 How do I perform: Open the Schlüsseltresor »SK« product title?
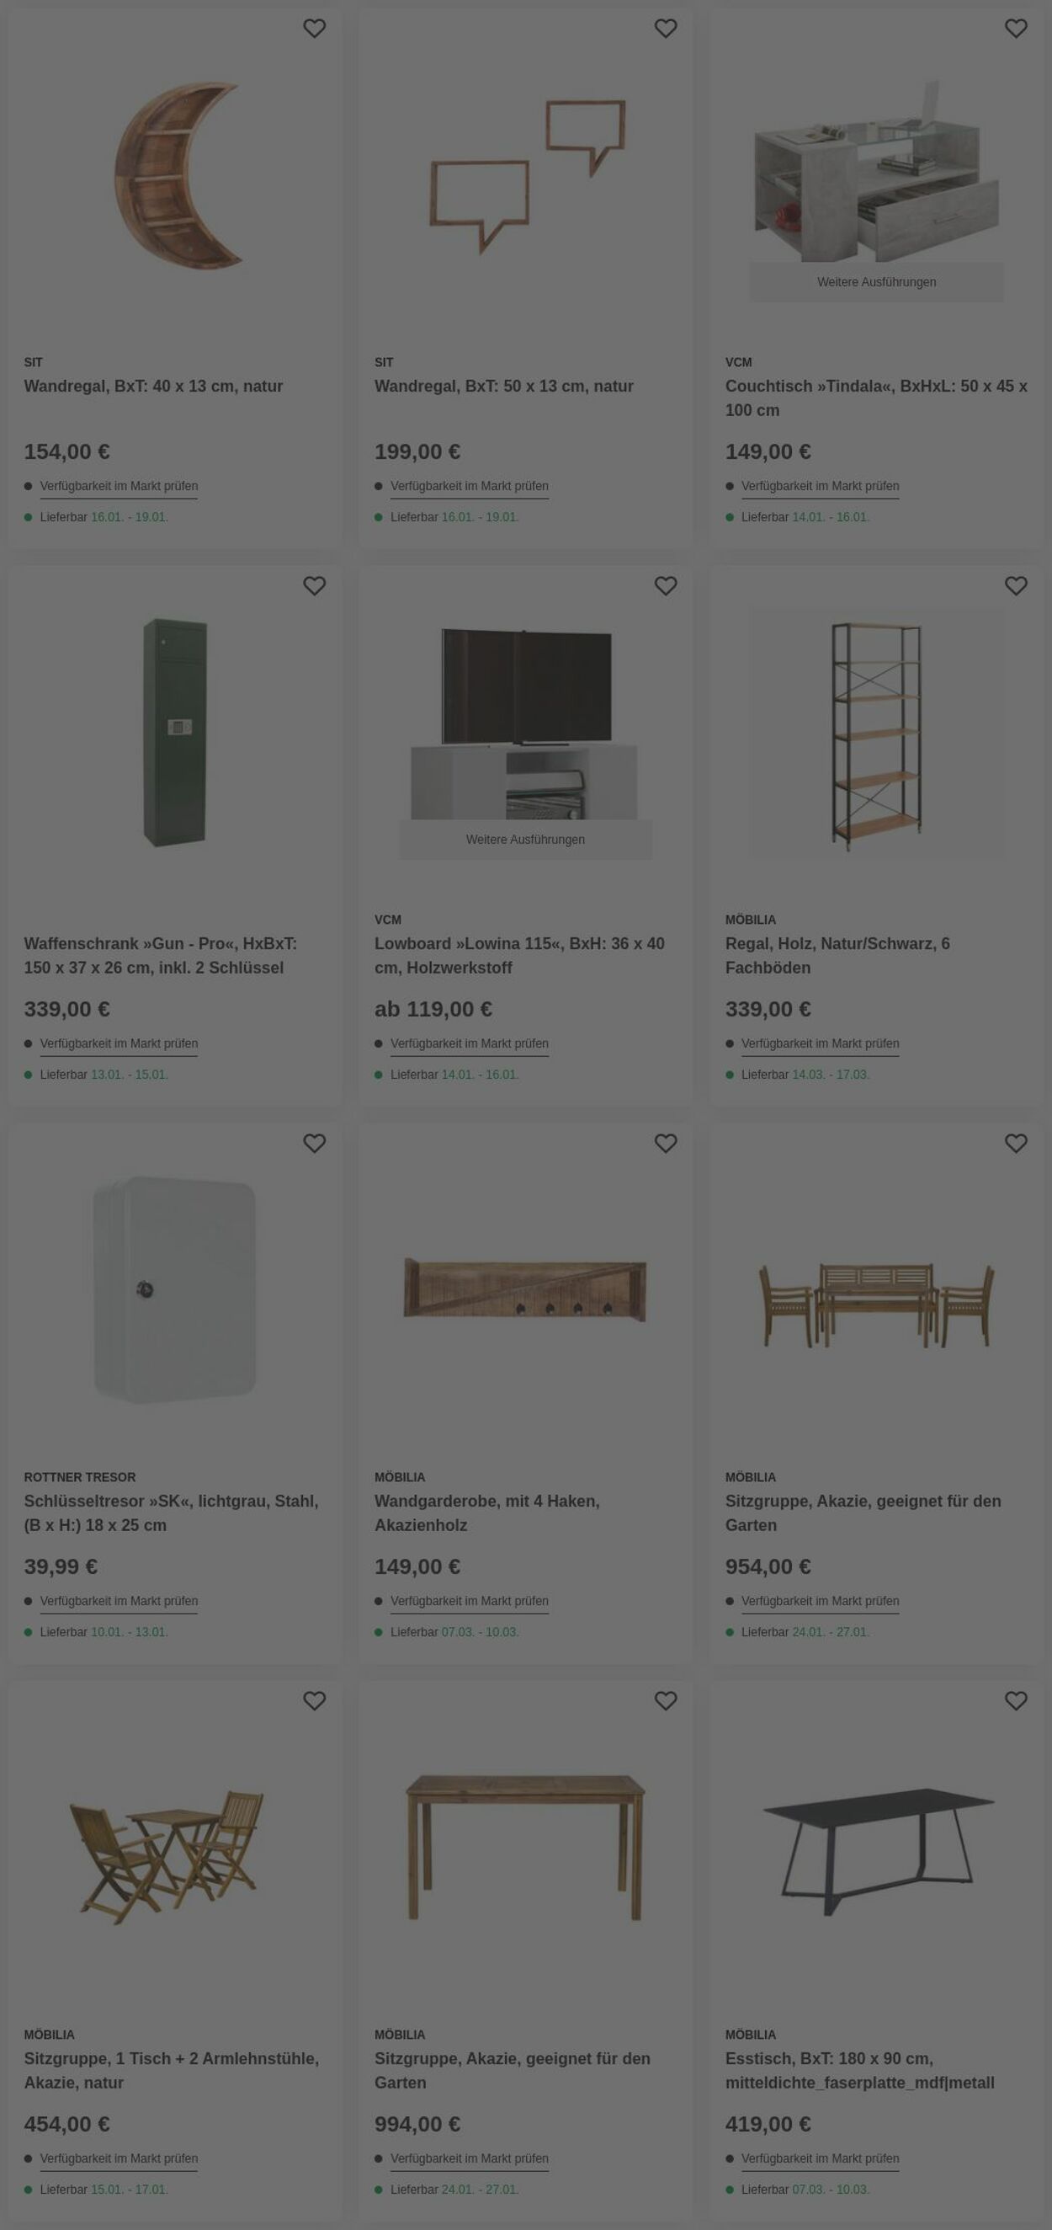pos(171,1513)
